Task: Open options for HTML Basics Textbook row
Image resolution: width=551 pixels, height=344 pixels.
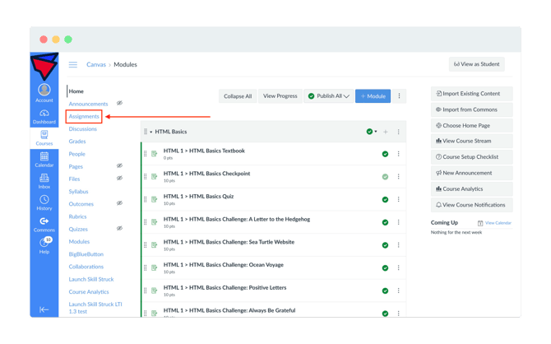Action: [399, 154]
